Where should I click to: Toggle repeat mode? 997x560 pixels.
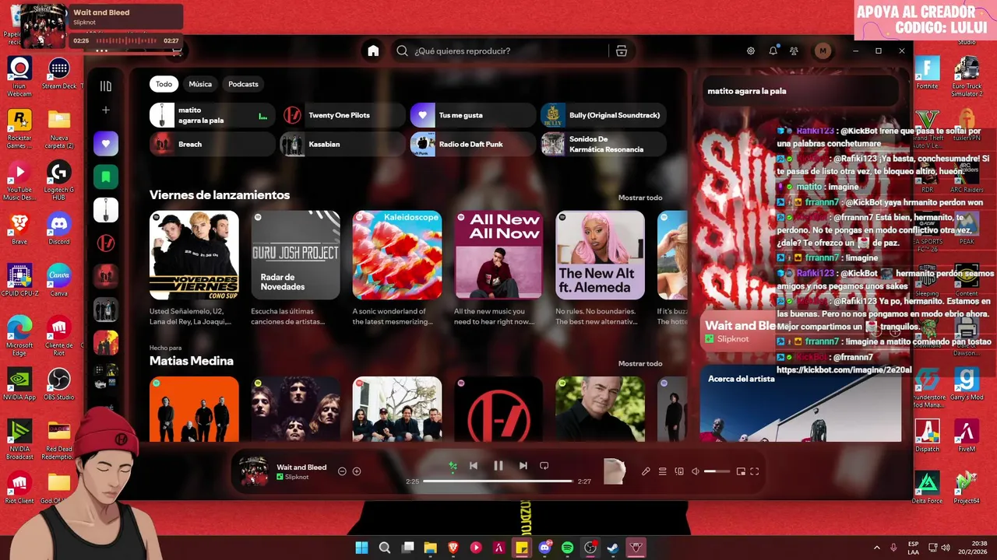544,466
